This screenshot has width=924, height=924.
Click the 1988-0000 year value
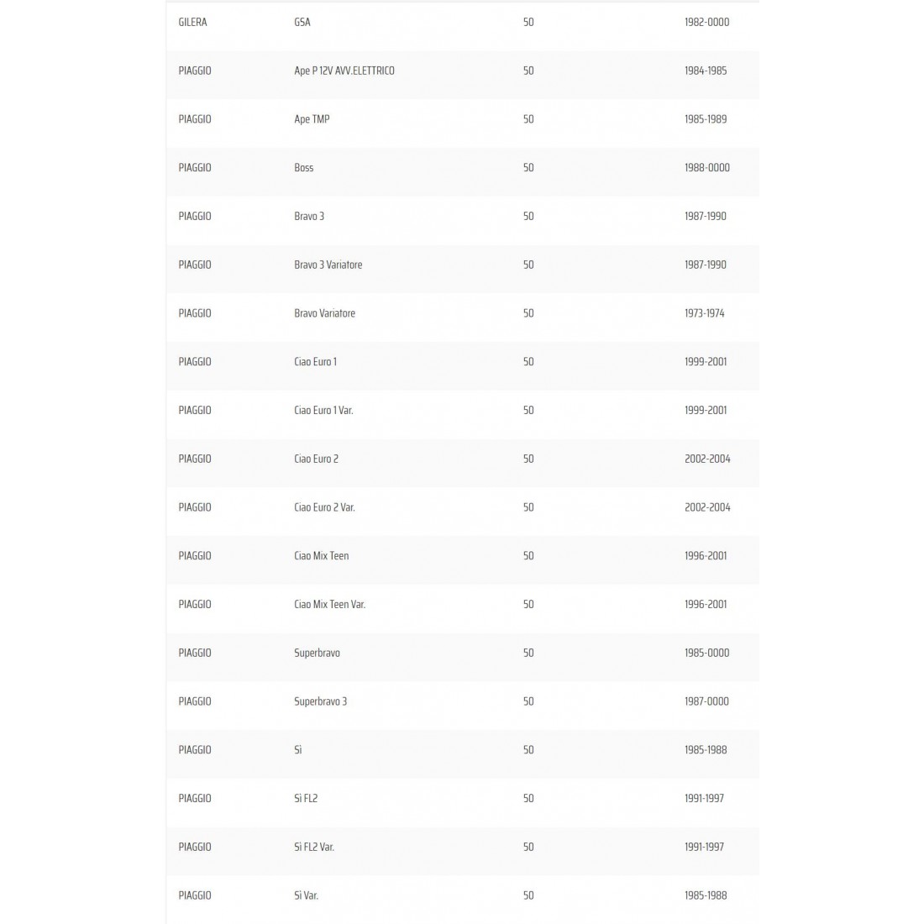click(x=706, y=168)
